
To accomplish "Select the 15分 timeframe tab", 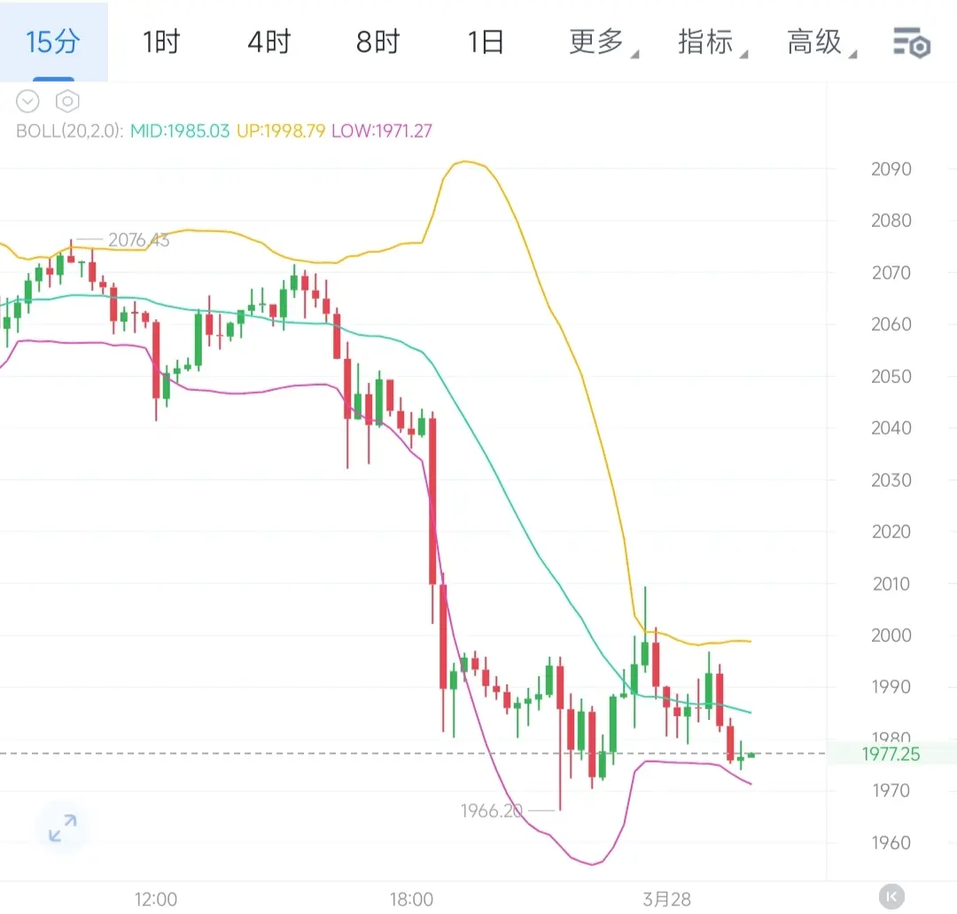I will point(53,42).
